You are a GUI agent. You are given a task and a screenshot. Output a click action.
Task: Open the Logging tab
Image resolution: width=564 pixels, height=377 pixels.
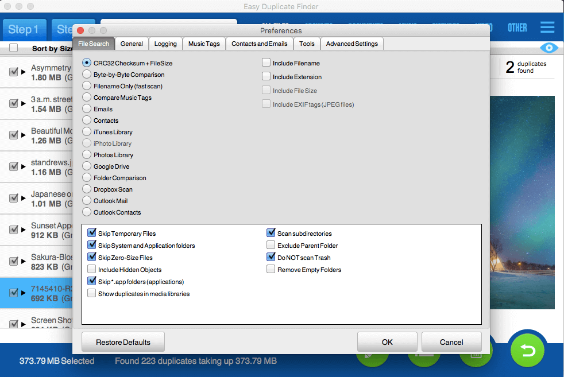[x=165, y=44]
